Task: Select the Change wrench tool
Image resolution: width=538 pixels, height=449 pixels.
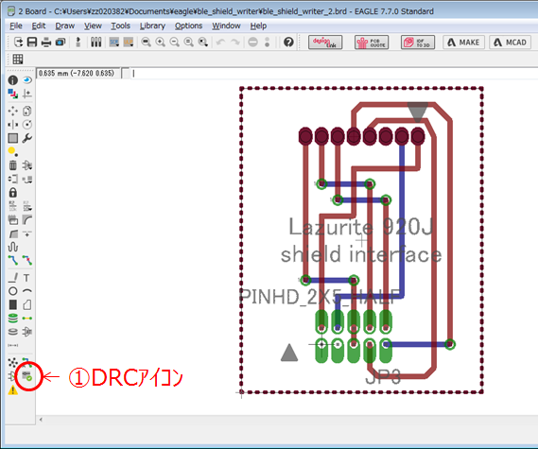Action: (x=27, y=138)
